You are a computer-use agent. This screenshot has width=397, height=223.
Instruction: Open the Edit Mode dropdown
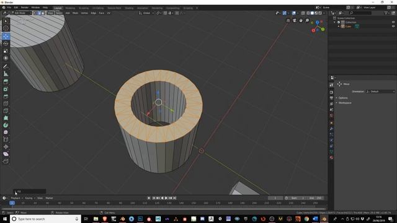[x=21, y=13]
